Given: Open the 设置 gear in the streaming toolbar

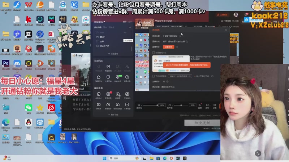Looking at the screenshot, I should point(215,105).
